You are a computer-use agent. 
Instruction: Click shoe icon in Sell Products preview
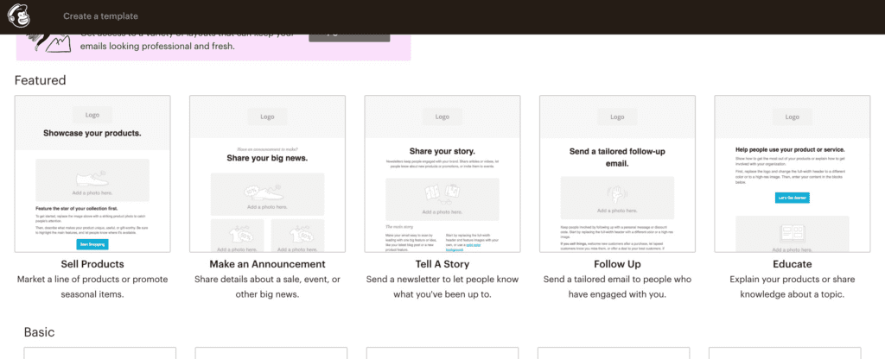(91, 178)
